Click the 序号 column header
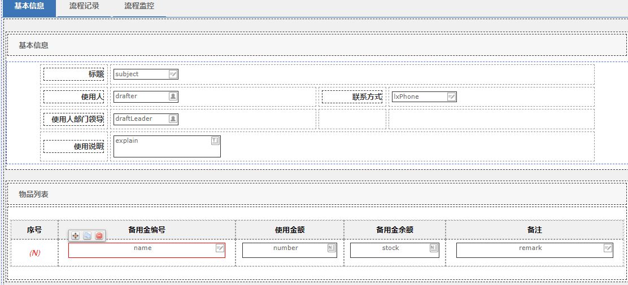Viewport: 628px width, 285px height. tap(34, 230)
